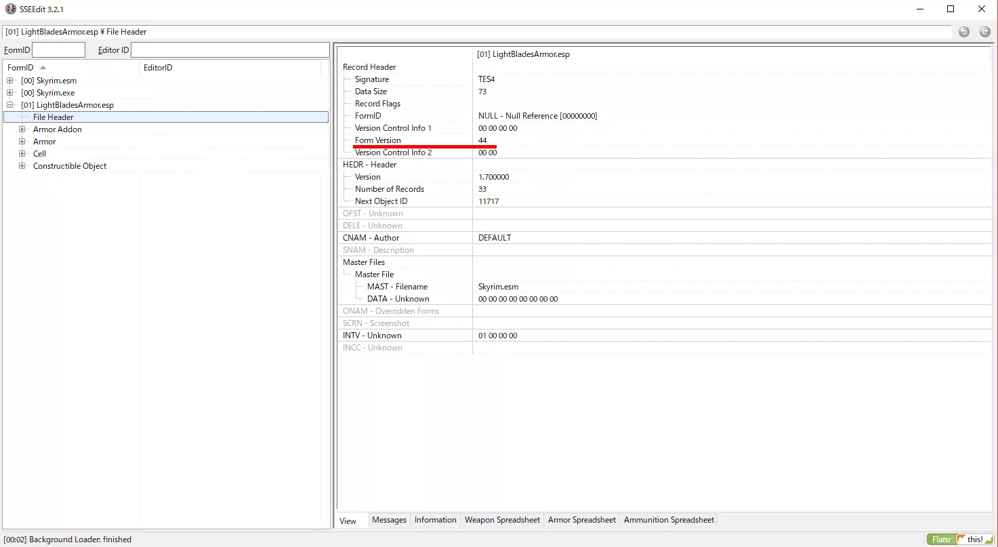Expand the Armor Addon group

point(22,129)
